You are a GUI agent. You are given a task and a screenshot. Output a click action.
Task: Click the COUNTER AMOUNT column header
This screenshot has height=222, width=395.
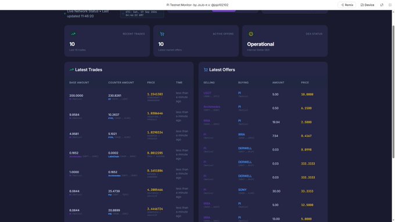121,82
